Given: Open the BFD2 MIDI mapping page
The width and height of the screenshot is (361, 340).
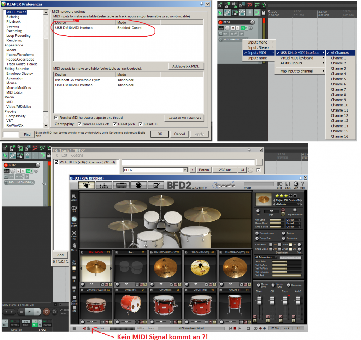Looking at the screenshot, I should point(138,185).
